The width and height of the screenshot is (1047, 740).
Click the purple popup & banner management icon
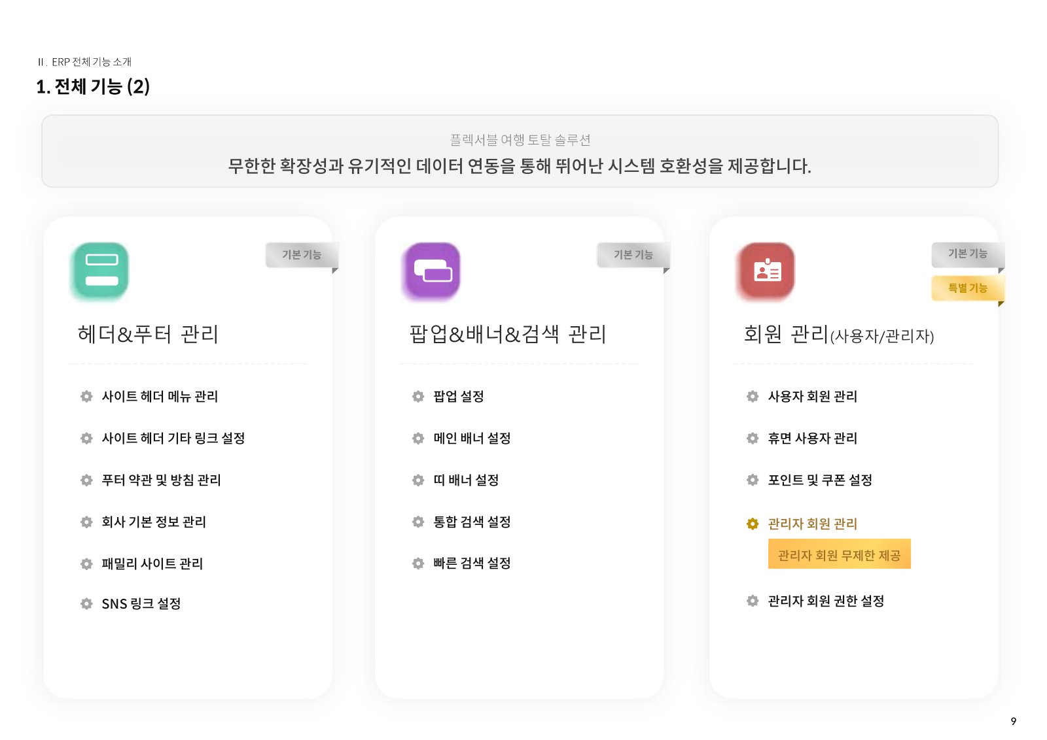pyautogui.click(x=432, y=271)
